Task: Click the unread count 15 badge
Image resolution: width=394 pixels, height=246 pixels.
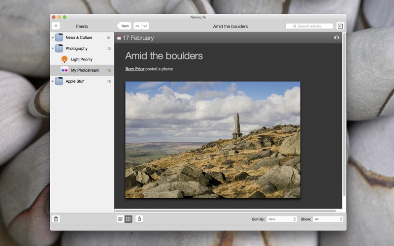Action: click(x=109, y=81)
